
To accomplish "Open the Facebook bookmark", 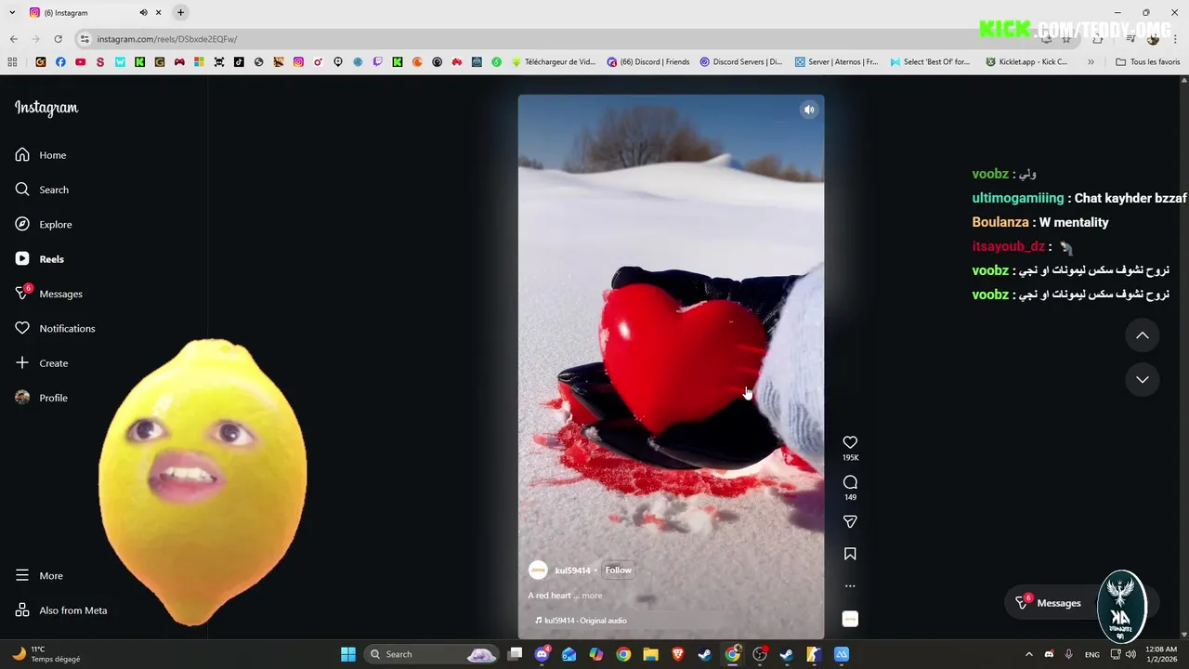I will pos(60,62).
